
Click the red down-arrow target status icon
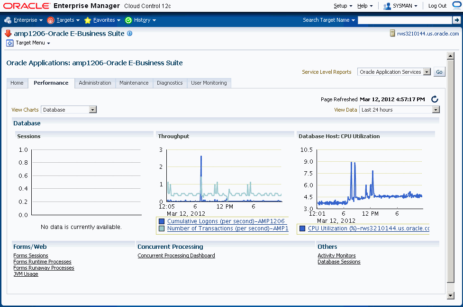[8, 33]
